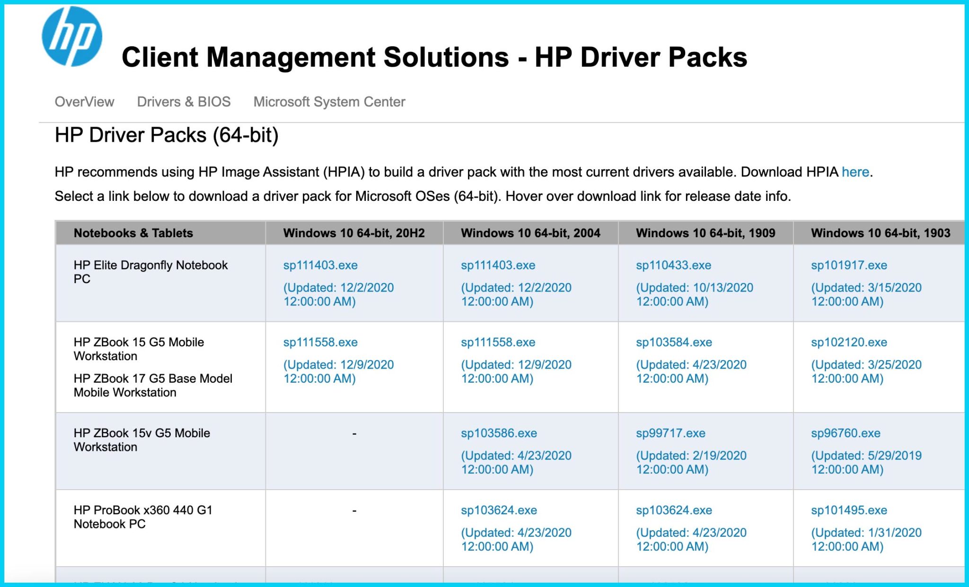The height and width of the screenshot is (587, 969).
Task: Download sp99717.exe driver pack
Action: [670, 433]
